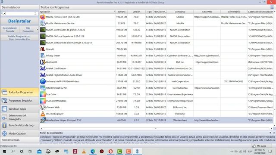Image resolution: width=276 pixels, height=155 pixels.
Task: Open the hamburger menu at top right
Action: pyautogui.click(x=272, y=7)
